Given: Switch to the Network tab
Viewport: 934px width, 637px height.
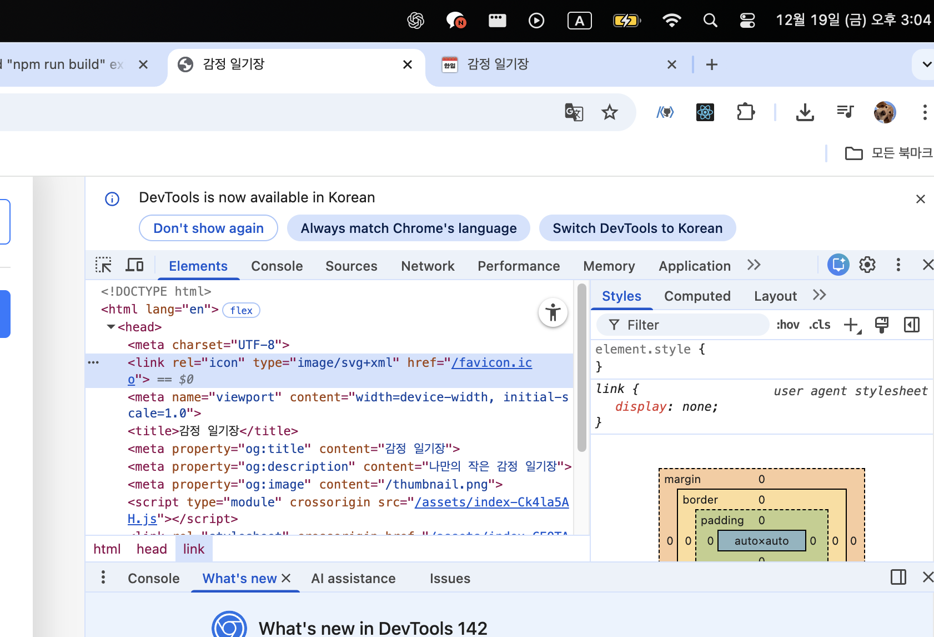Looking at the screenshot, I should 428,266.
